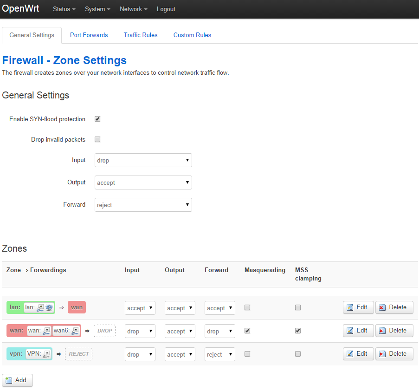Click the VPN interface icon
This screenshot has height=391, width=419.
(46, 354)
